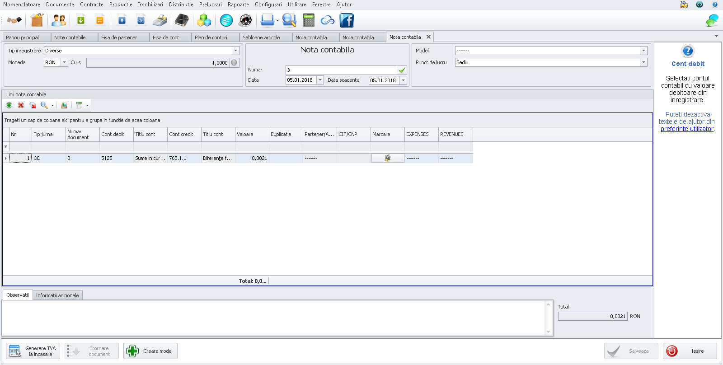Add a new line with green plus

9,105
